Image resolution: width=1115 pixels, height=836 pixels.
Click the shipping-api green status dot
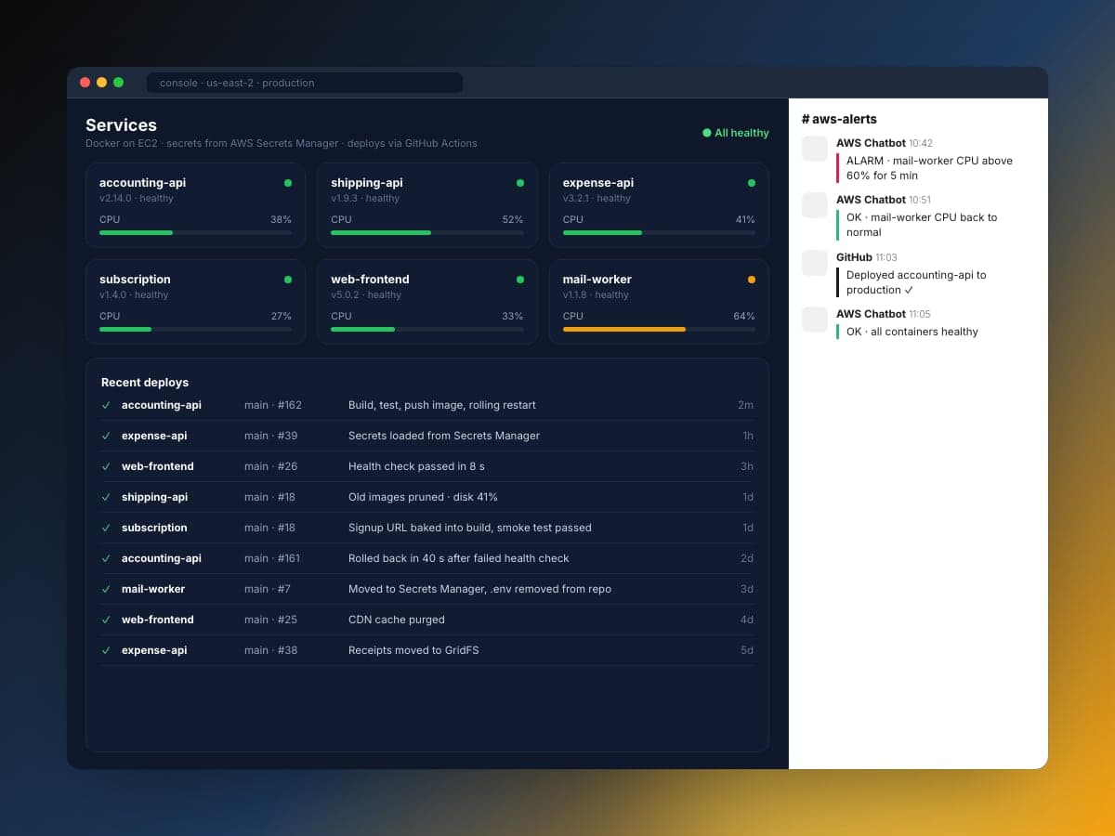519,183
